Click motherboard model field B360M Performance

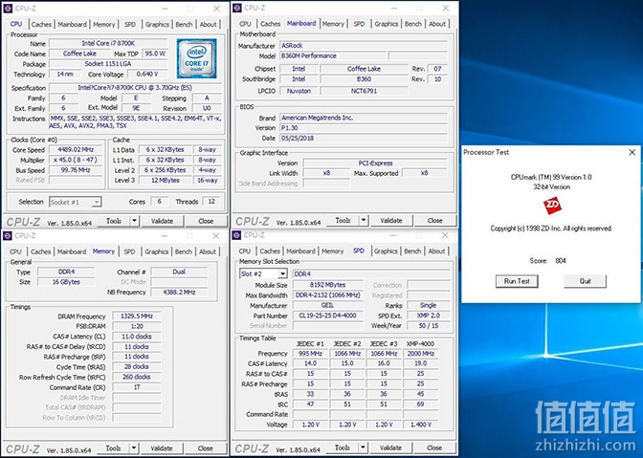[x=333, y=55]
